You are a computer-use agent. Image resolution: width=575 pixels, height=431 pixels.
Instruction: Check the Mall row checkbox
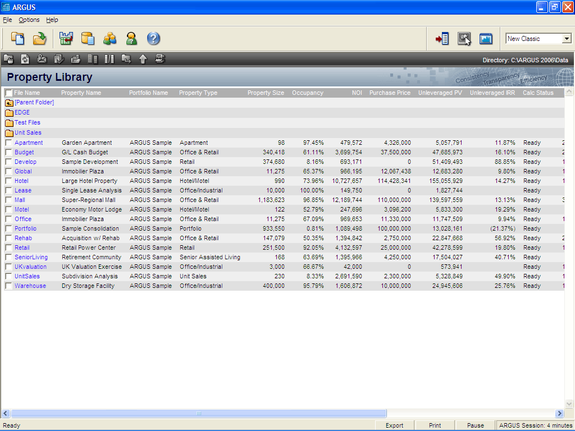[8, 200]
